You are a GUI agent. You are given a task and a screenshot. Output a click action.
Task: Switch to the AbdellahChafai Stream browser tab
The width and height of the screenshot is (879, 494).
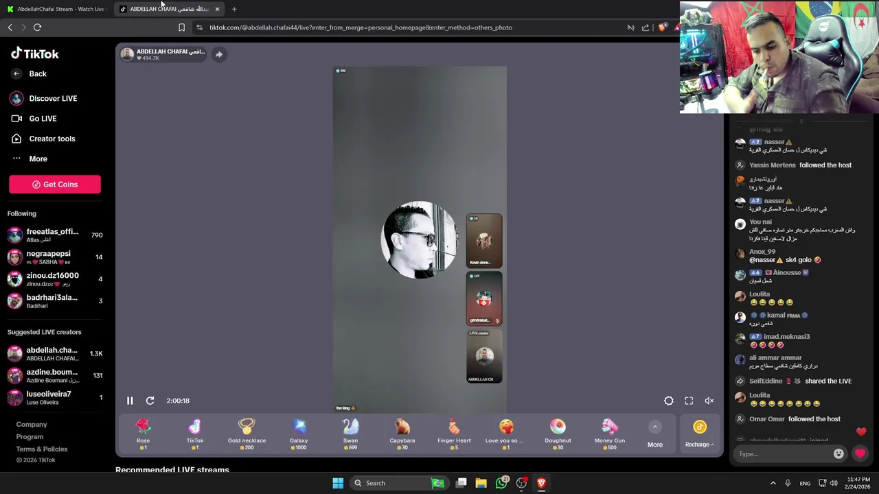(x=57, y=9)
